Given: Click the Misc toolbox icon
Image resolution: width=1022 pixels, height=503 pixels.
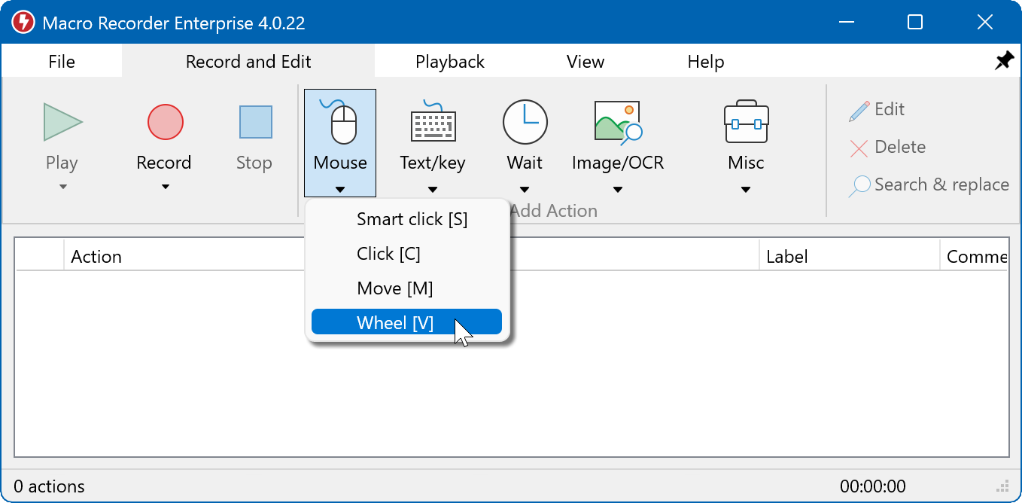Looking at the screenshot, I should point(746,122).
